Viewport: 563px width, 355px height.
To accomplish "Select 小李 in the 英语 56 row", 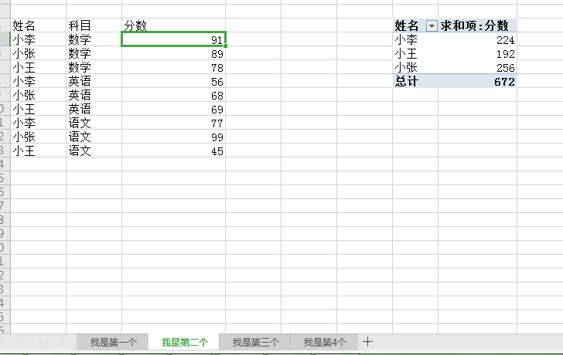I will pyautogui.click(x=39, y=81).
